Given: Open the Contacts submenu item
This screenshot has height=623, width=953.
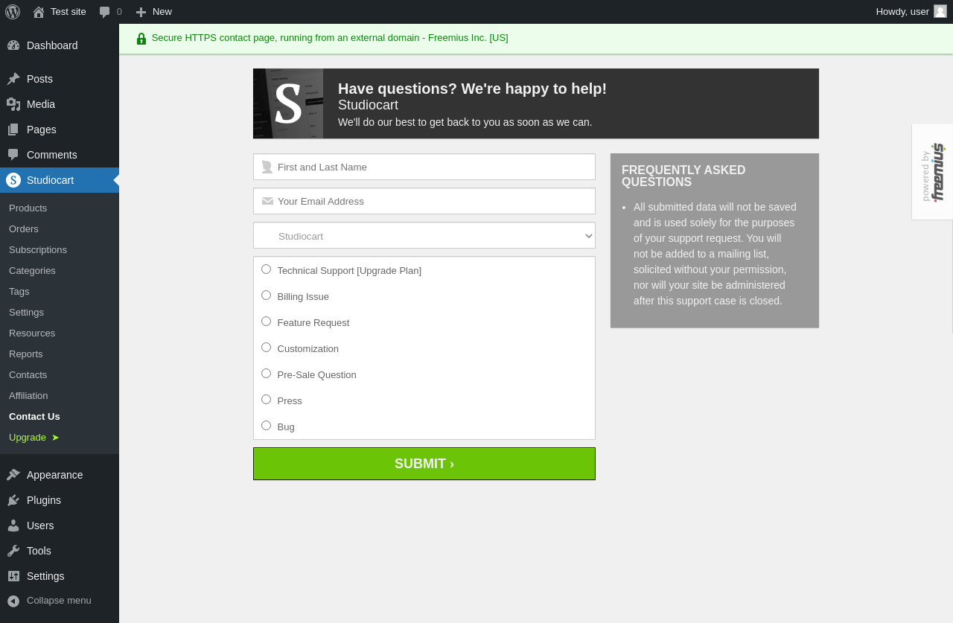Looking at the screenshot, I should (60, 375).
